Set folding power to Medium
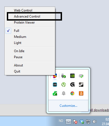Screen dimensions: 109x126 click(30, 37)
